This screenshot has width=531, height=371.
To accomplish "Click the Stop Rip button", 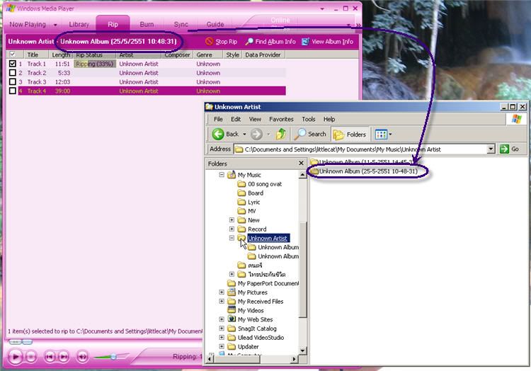I will point(221,42).
